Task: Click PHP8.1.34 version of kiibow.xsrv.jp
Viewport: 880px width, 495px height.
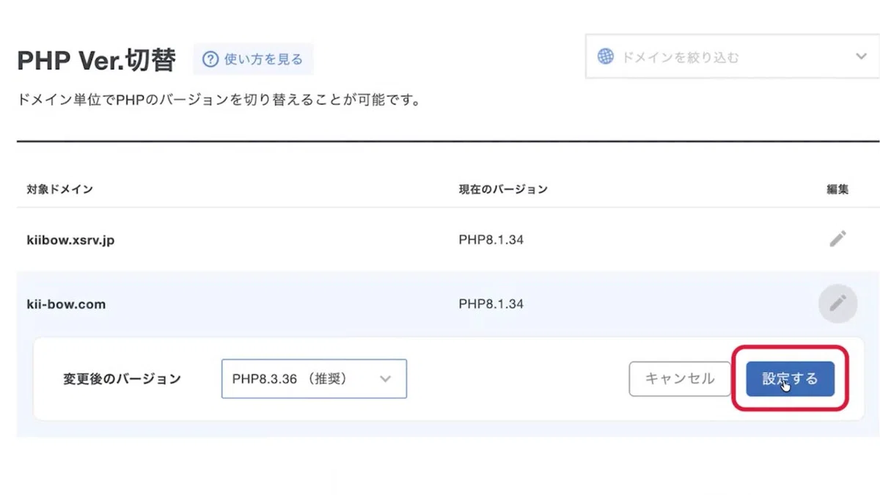Action: click(491, 240)
